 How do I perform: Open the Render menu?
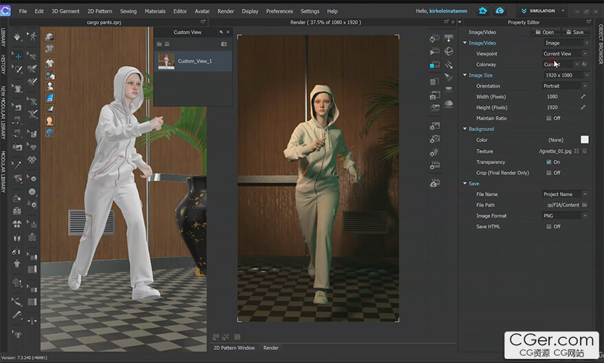[x=226, y=11]
